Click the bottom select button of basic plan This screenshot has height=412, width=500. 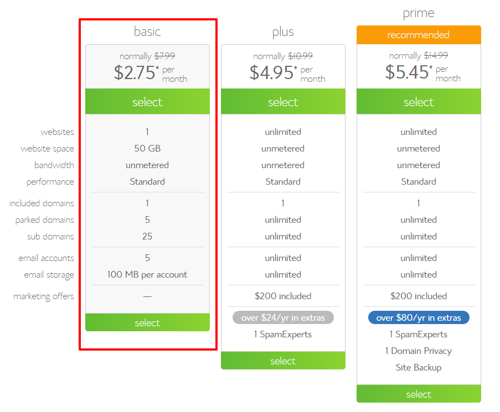tap(147, 322)
